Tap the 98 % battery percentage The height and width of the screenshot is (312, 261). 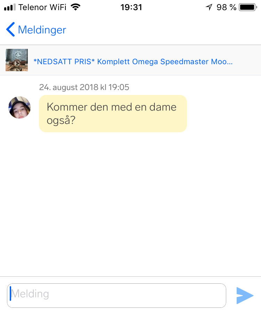226,7
